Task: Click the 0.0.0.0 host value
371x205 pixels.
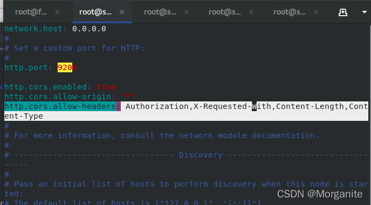Action: point(89,29)
